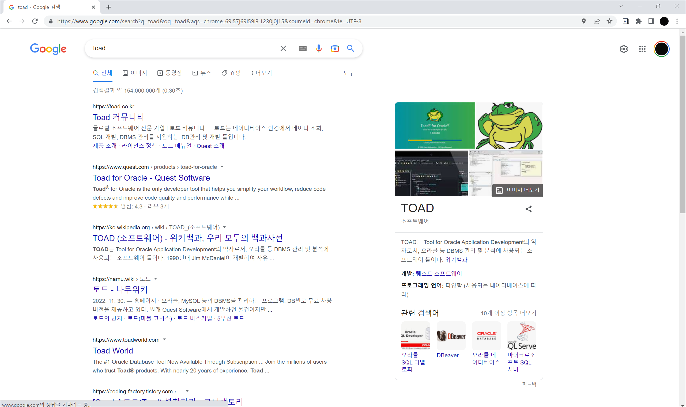Viewport: 686px width, 407px height.
Task: Open the 토드 매뉴얼 sitelink
Action: coord(177,146)
